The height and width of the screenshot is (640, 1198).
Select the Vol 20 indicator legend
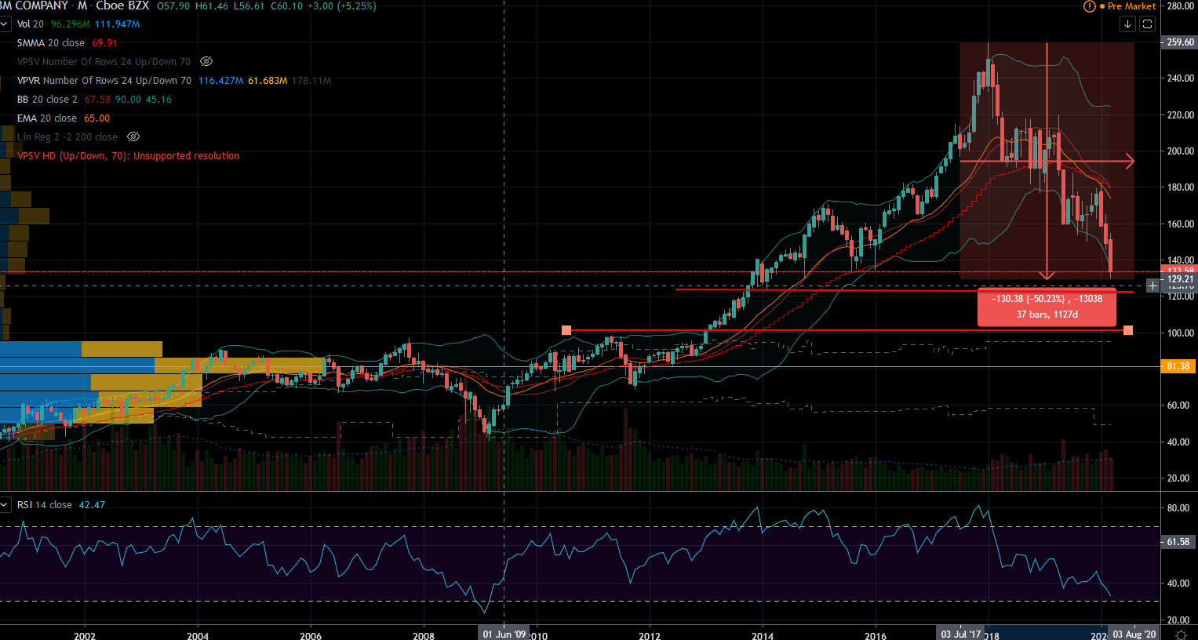[x=31, y=24]
